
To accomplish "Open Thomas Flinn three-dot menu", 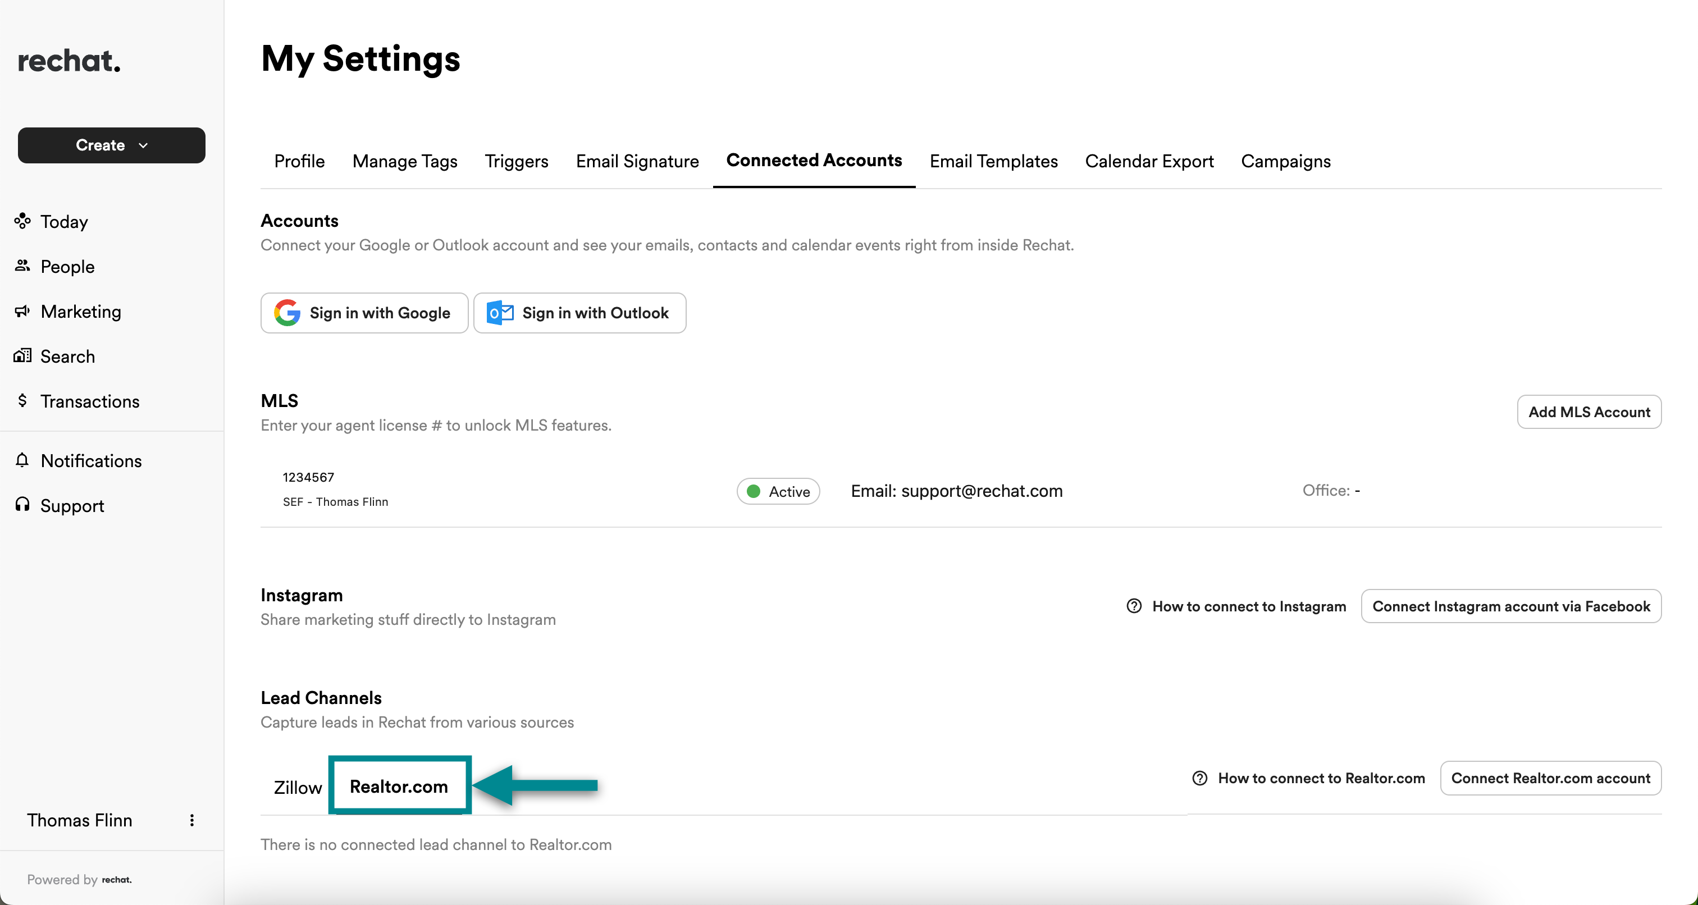I will 192,820.
